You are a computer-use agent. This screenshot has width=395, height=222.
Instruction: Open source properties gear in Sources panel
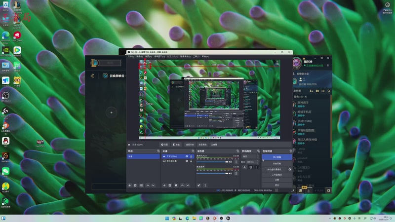click(x=176, y=185)
